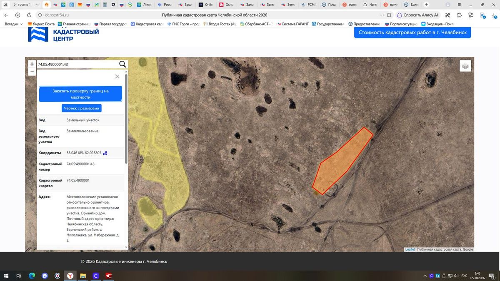Open the map layers control
This screenshot has height=281, width=500.
click(465, 66)
